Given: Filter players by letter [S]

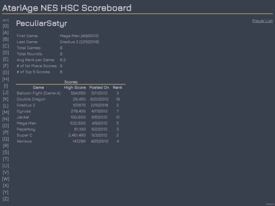Looking at the screenshot, I should point(6,153).
